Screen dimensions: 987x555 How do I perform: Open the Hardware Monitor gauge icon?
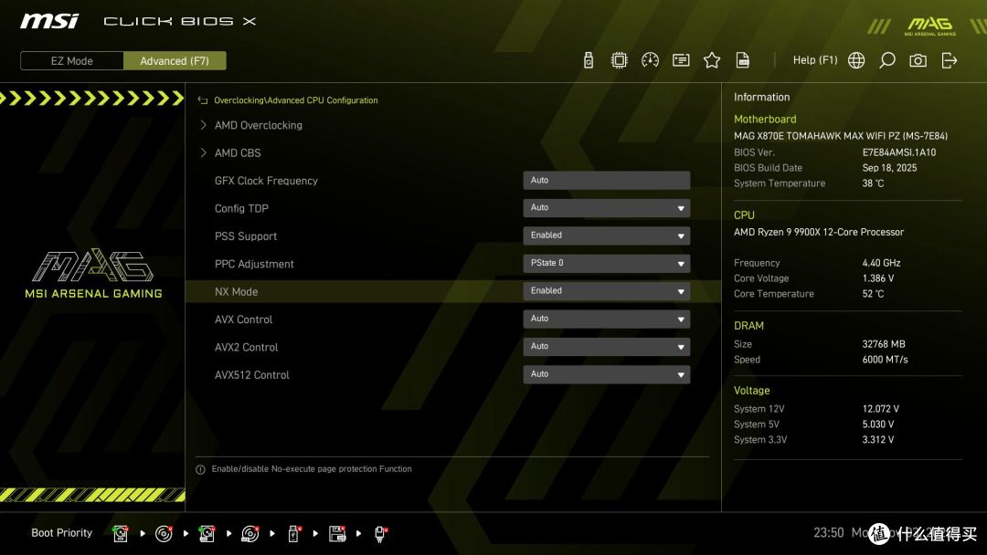(651, 60)
